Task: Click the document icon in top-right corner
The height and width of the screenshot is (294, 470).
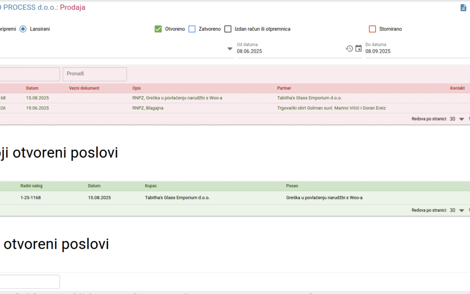Action: point(463,8)
